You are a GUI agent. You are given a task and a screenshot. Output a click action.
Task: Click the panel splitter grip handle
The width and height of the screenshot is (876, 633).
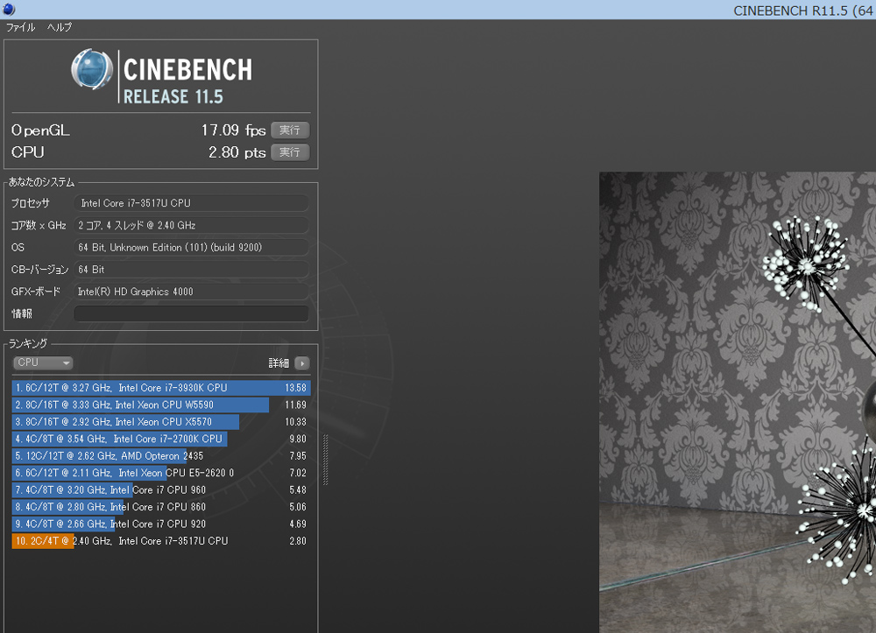coord(326,460)
